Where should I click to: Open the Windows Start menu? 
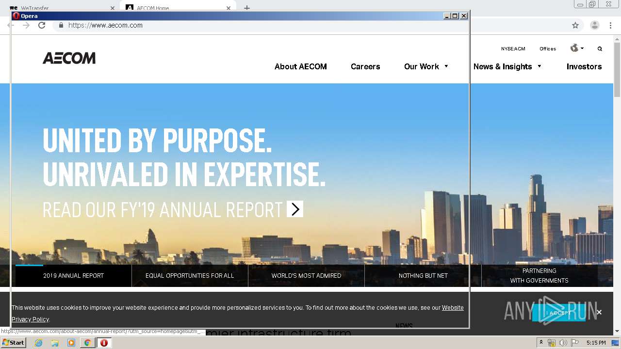[13, 343]
